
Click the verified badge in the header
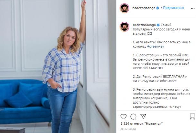coord(158,8)
